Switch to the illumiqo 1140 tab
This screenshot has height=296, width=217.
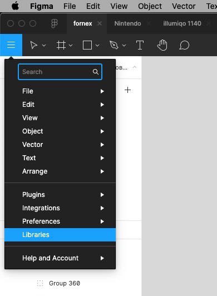point(182,23)
